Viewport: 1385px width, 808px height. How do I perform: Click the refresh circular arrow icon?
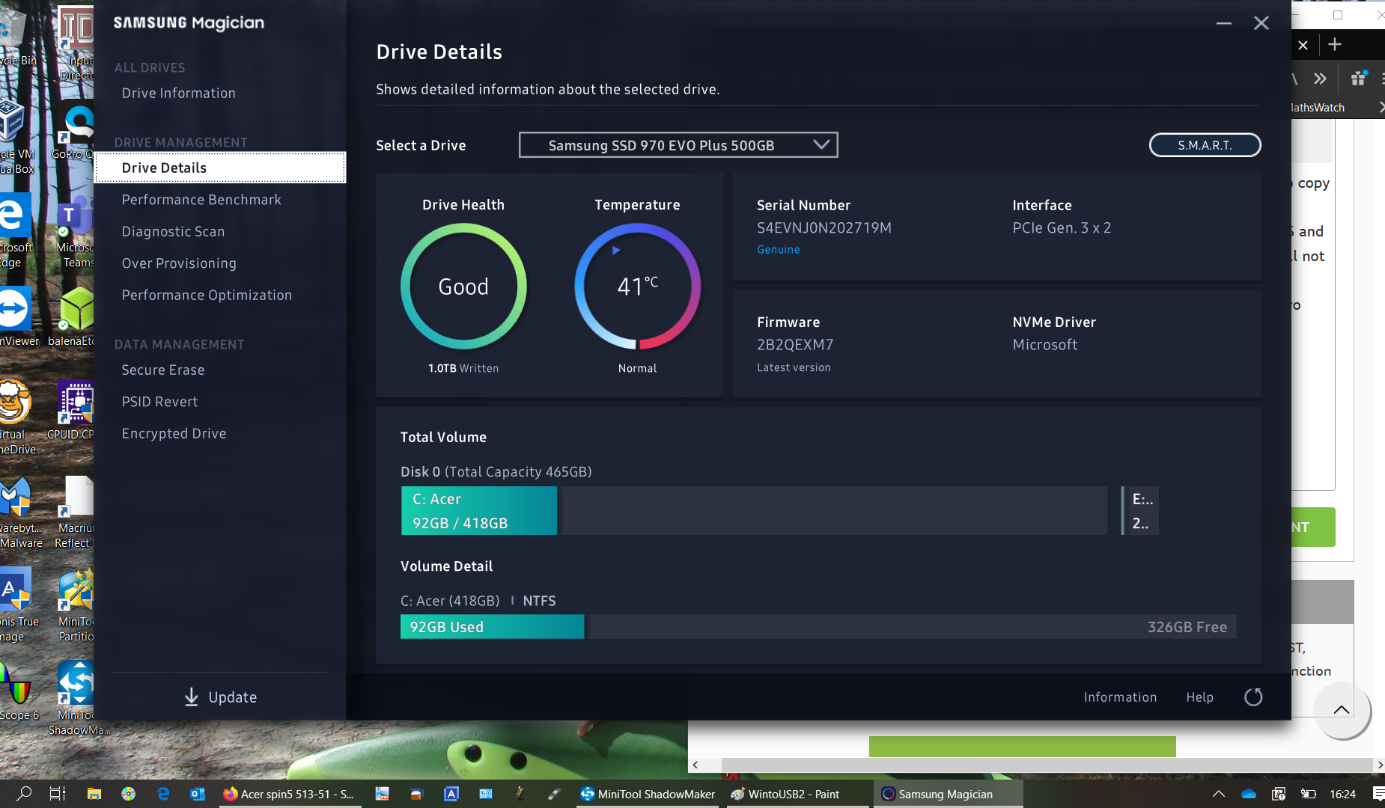[x=1253, y=697]
